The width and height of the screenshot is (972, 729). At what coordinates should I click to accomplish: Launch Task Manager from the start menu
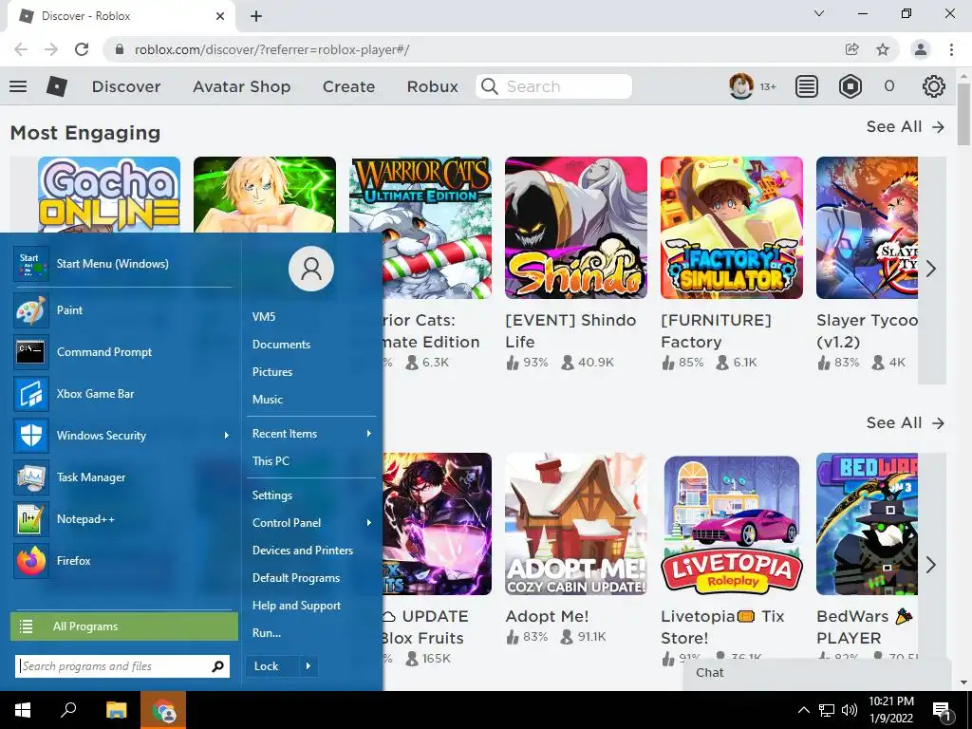tap(122, 477)
